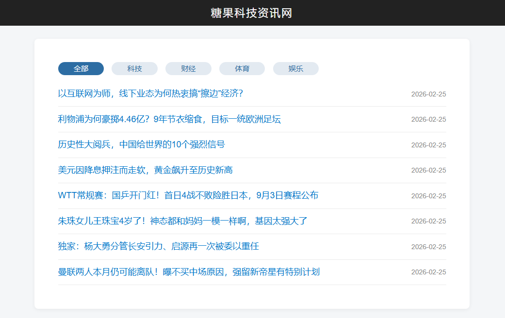Click the date beside the 擦边经济 headline

[x=428, y=94]
